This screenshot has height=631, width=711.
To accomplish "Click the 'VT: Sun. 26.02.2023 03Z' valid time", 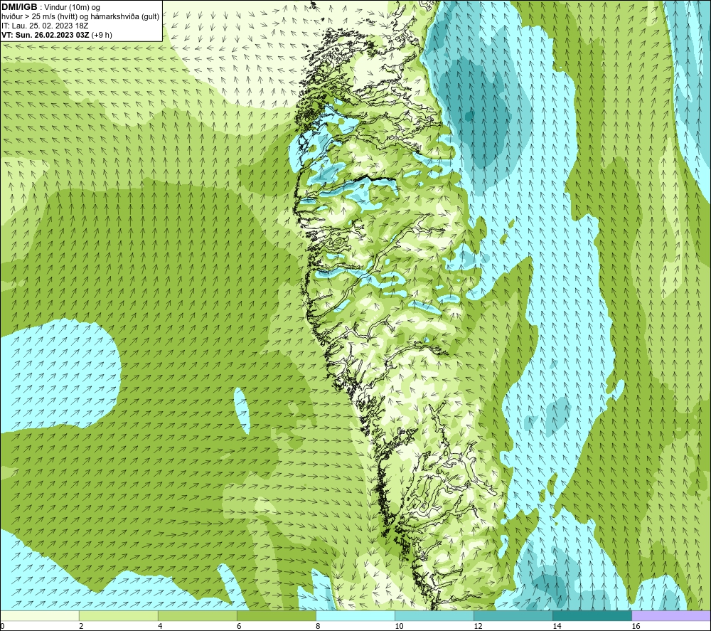I will pyautogui.click(x=45, y=35).
